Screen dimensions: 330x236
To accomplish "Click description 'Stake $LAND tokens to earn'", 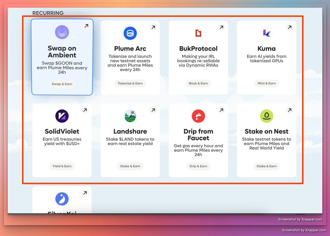I will point(130,141).
